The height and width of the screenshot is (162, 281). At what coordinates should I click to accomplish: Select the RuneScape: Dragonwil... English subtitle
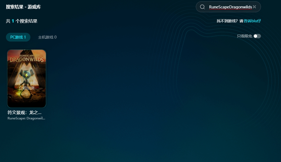point(26,118)
